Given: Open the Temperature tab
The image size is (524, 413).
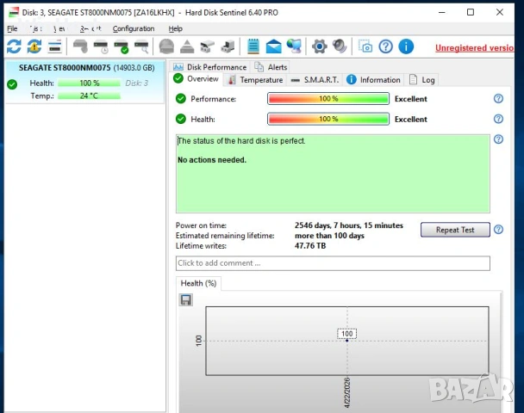Looking at the screenshot, I should click(x=255, y=80).
